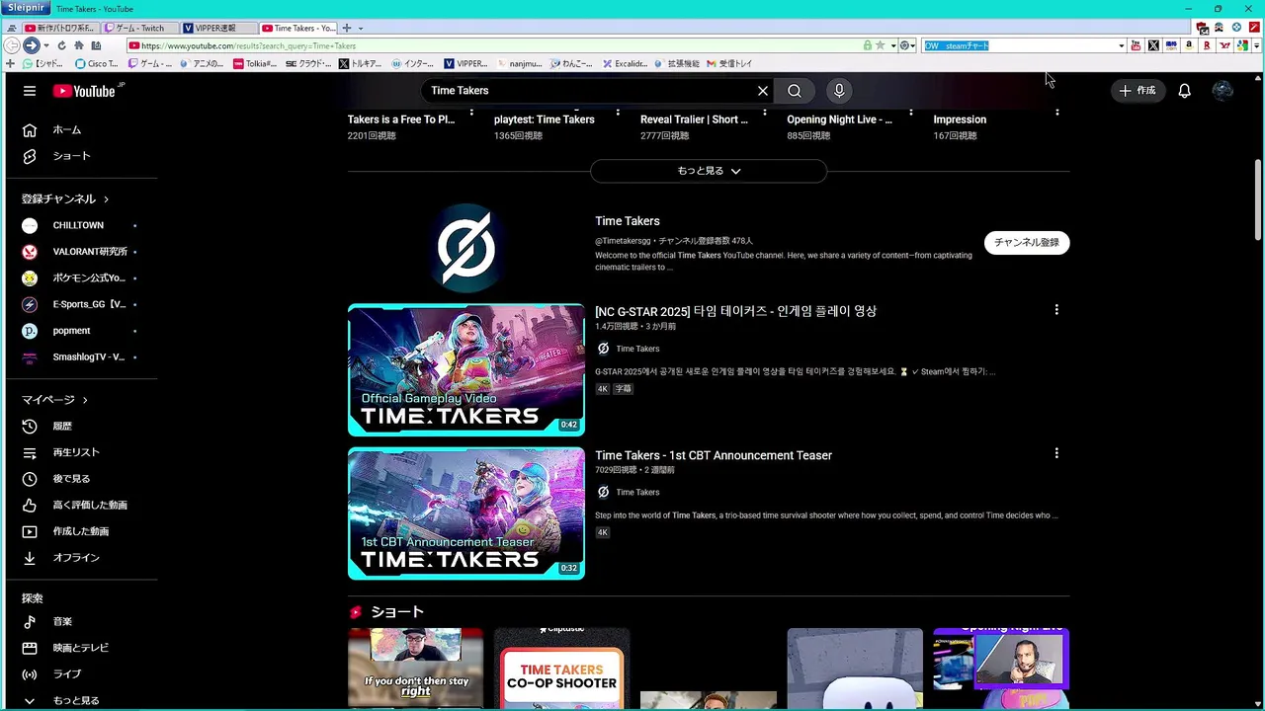Go to browser home page
The image size is (1265, 711).
click(x=79, y=45)
